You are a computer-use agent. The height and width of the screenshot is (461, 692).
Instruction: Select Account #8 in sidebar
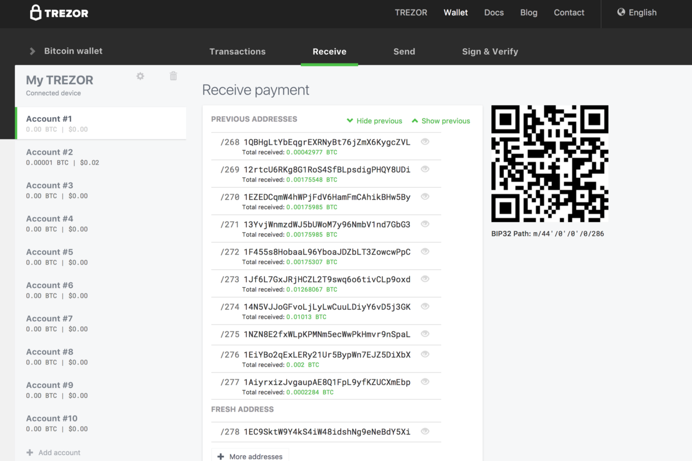[x=101, y=357]
